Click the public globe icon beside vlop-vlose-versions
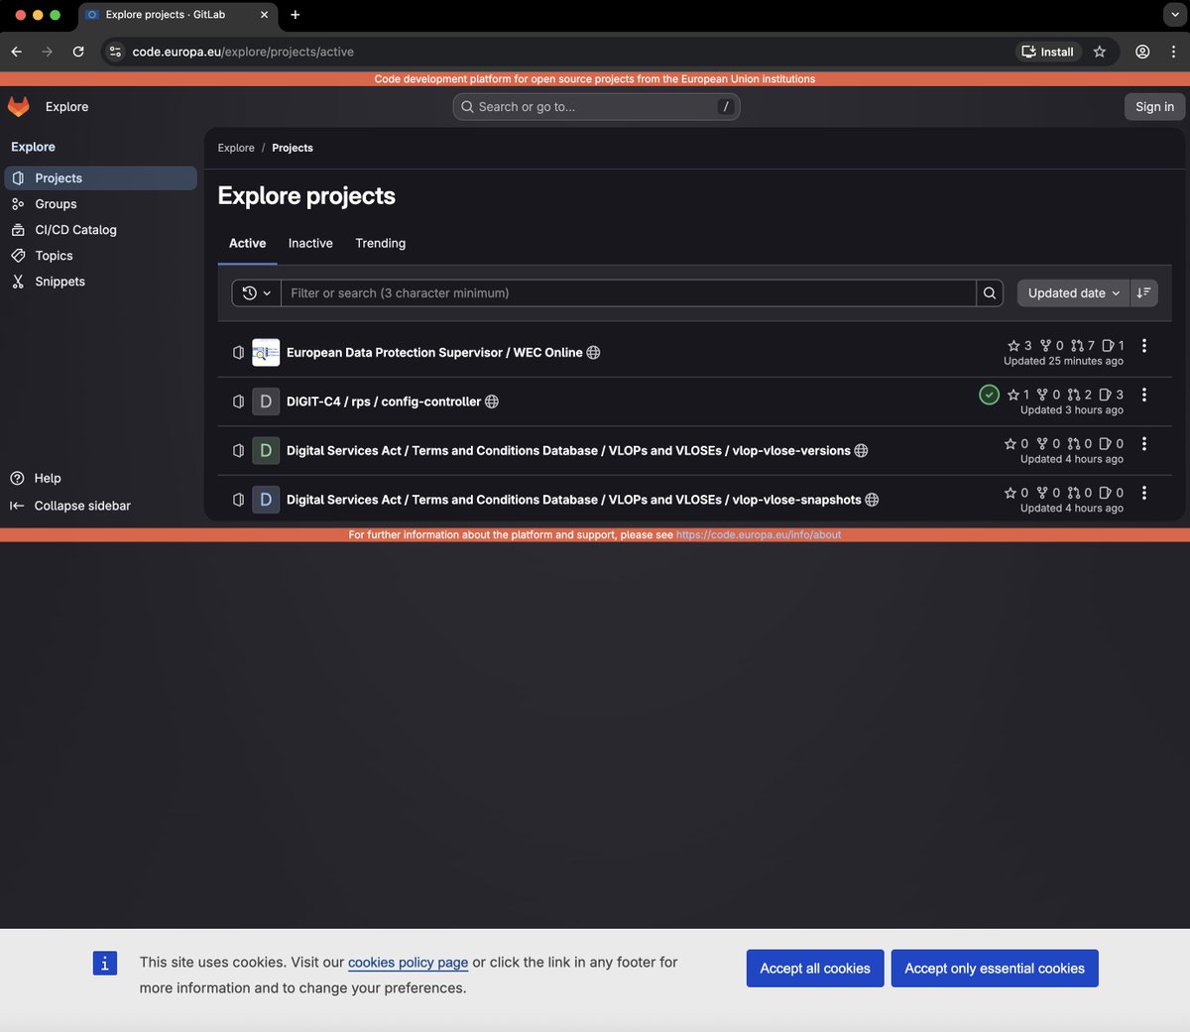1190x1032 pixels. [x=861, y=451]
